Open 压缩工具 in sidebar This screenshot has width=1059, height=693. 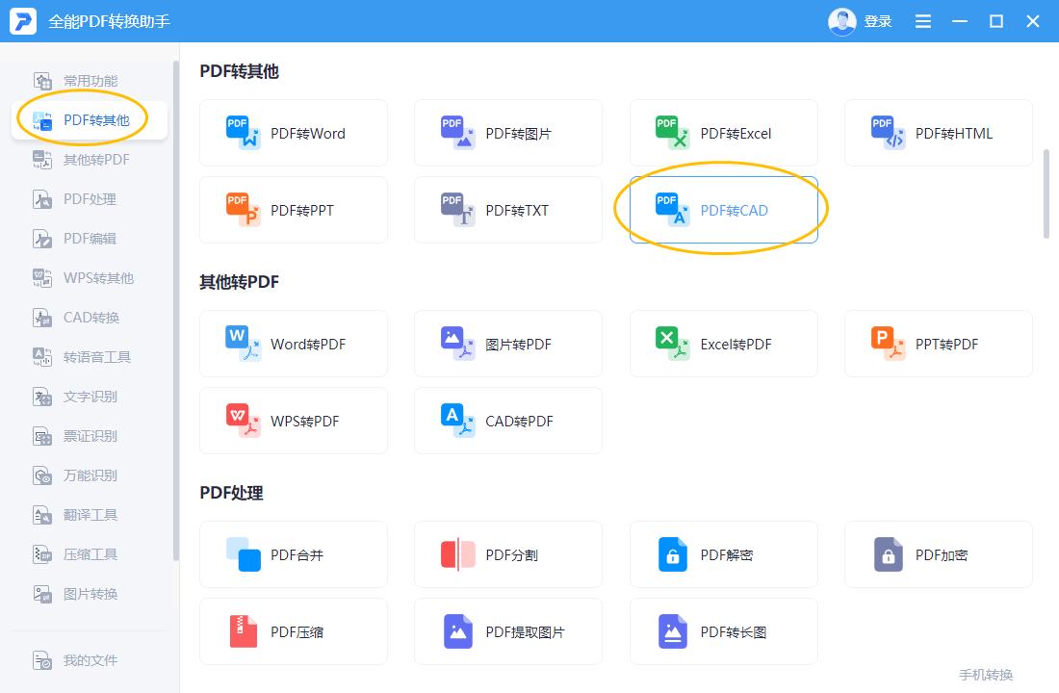90,554
